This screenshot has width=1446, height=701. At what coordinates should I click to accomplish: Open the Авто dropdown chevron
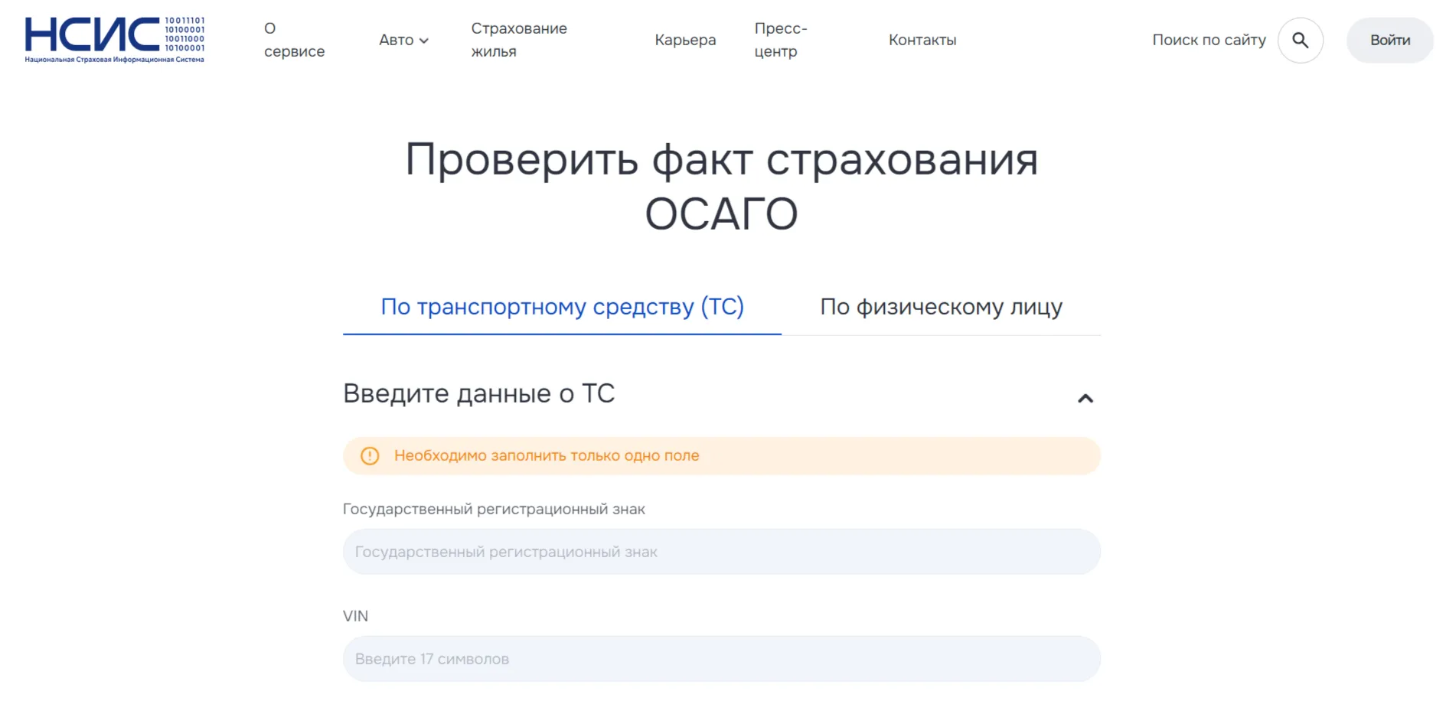[424, 40]
